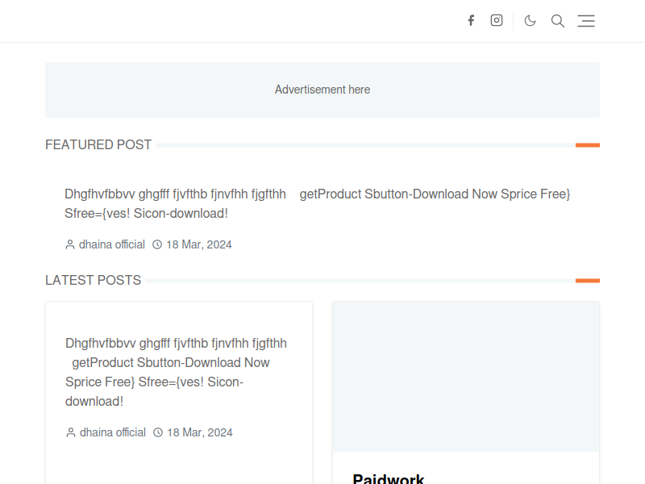Screen dimensions: 645x484
Task: Open the Paidwork post title
Action: click(x=389, y=478)
